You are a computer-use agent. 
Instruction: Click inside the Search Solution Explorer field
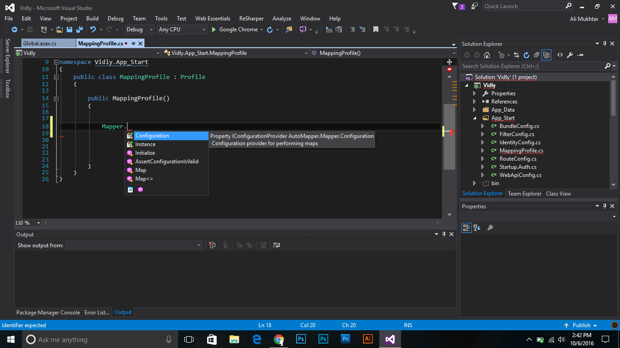[532, 66]
